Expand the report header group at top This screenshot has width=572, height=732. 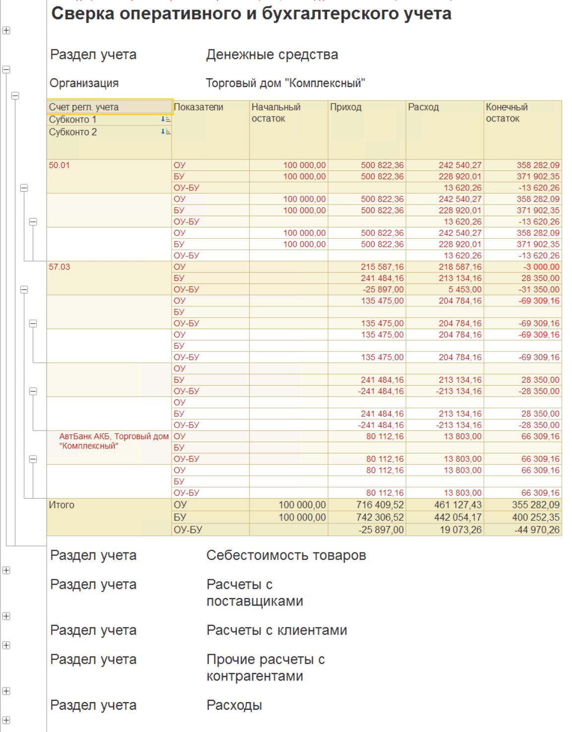click(x=6, y=30)
